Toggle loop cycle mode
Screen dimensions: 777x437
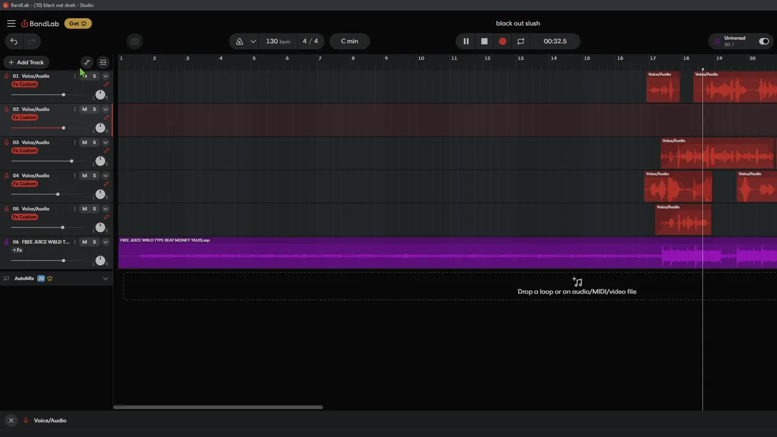tap(521, 41)
